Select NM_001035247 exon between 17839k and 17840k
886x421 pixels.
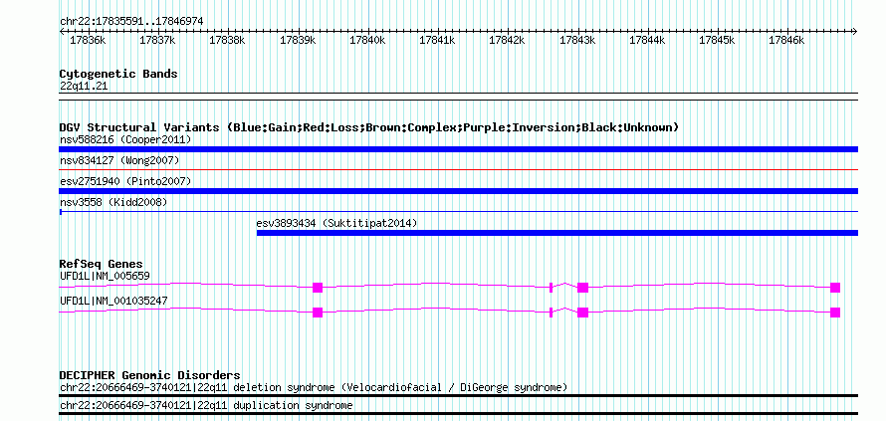pos(318,313)
